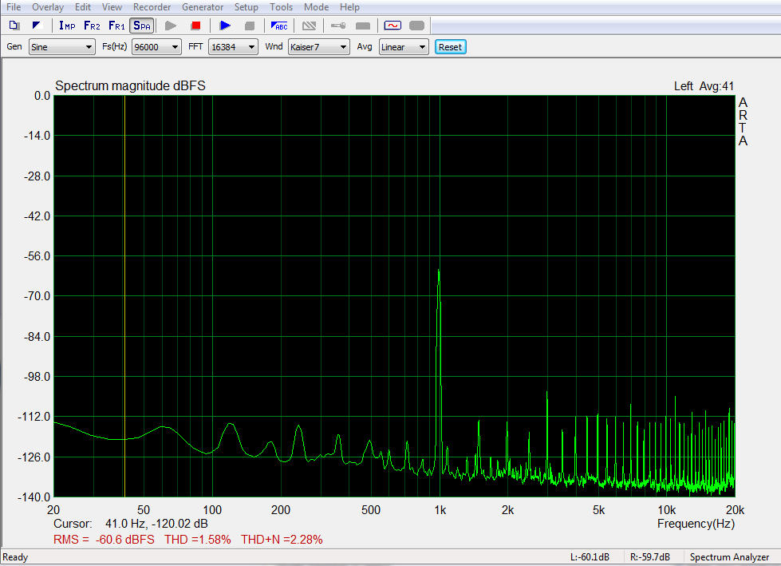The height and width of the screenshot is (566, 781).
Task: Switch to Imp impulse response mode
Action: click(67, 26)
